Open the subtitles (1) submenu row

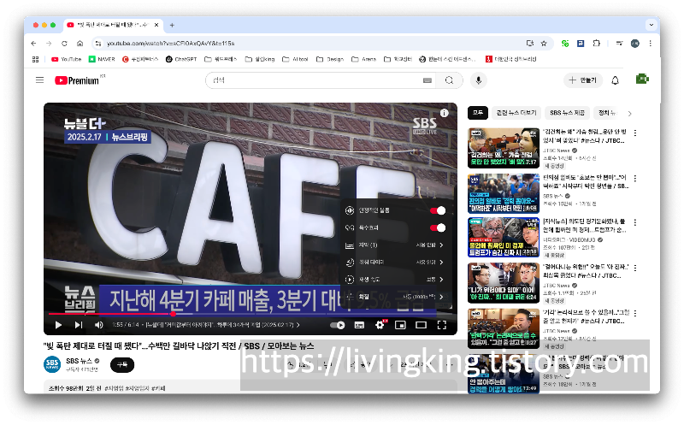(x=395, y=245)
